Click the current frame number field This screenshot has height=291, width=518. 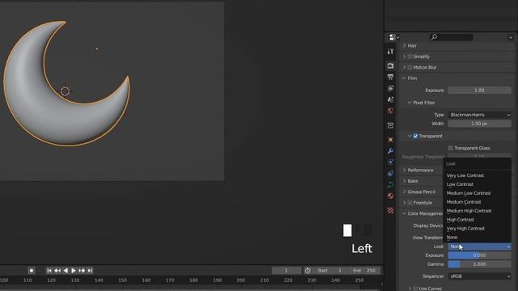287,271
